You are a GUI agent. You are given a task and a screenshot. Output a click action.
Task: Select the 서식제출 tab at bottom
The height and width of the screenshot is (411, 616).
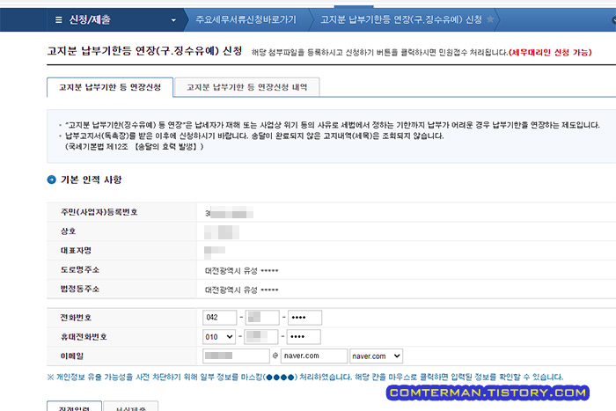[131, 407]
